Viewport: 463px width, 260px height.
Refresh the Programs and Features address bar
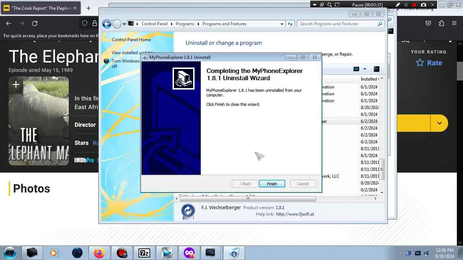click(290, 24)
